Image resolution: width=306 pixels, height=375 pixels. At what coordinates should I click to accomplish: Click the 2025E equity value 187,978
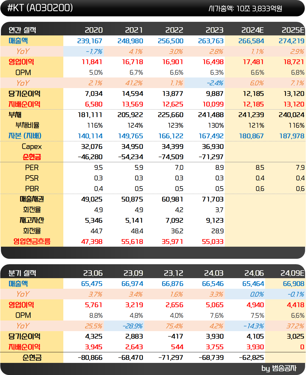pos(292,136)
